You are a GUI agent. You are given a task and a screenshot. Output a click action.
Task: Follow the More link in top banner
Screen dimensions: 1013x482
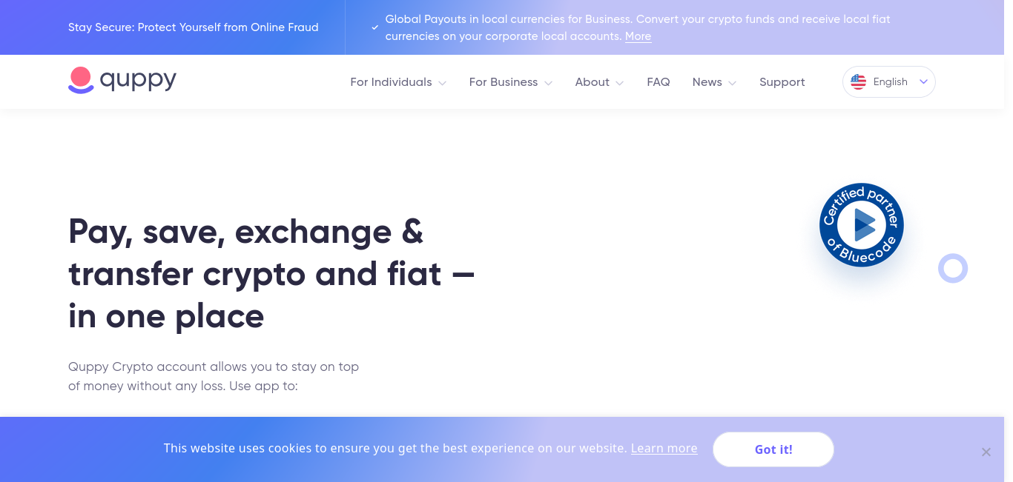[x=638, y=36]
